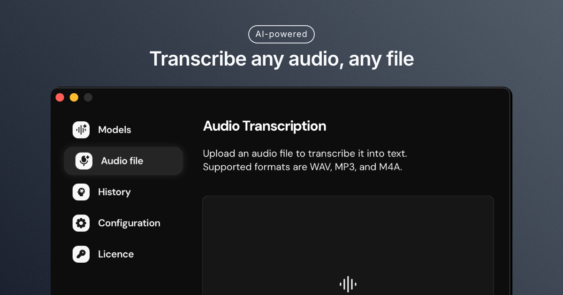Click the yellow minimize window button
Viewport: 563px width, 295px height.
click(74, 97)
